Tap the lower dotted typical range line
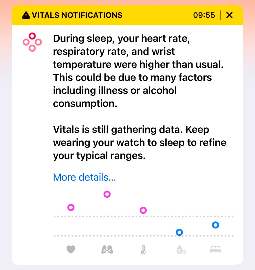The height and width of the screenshot is (270, 255). (x=144, y=236)
